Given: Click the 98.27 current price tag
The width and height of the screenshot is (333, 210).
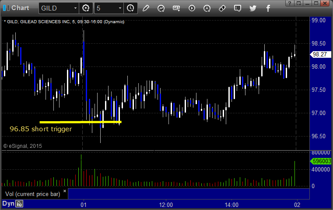Looking at the screenshot, I should [320, 54].
